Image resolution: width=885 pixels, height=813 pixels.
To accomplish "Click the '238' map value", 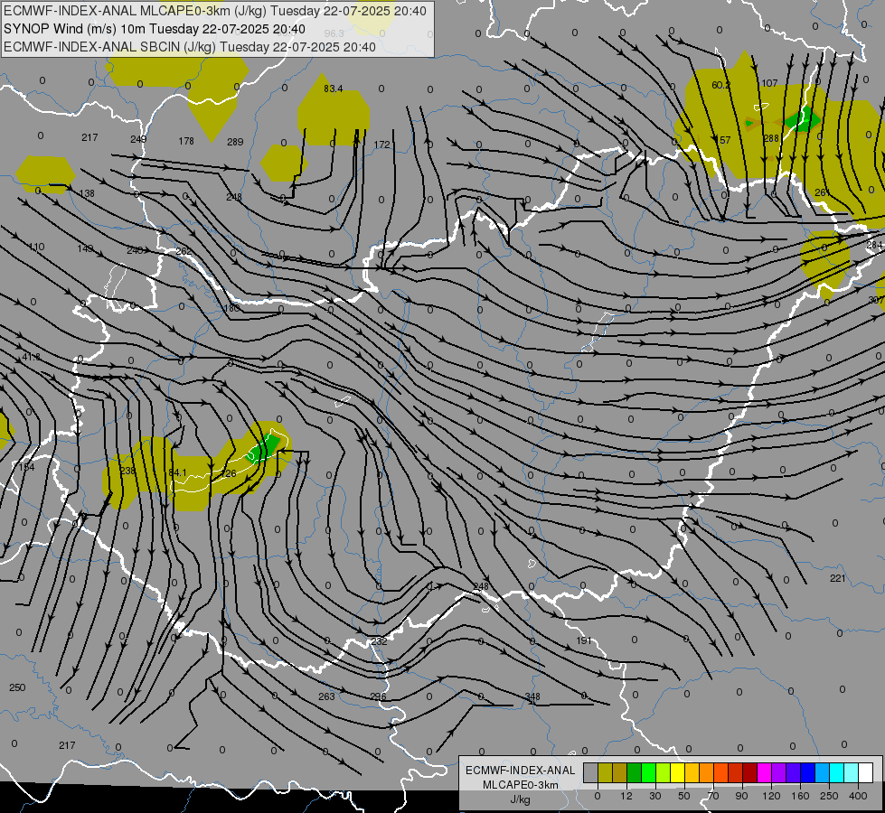I will point(128,472).
